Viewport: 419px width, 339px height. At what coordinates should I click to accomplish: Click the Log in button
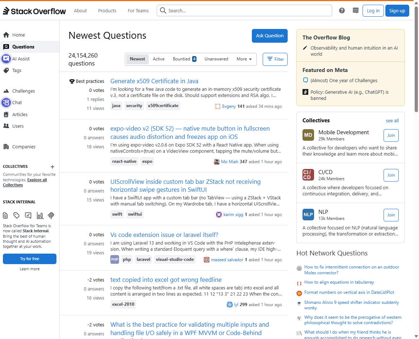point(373,11)
